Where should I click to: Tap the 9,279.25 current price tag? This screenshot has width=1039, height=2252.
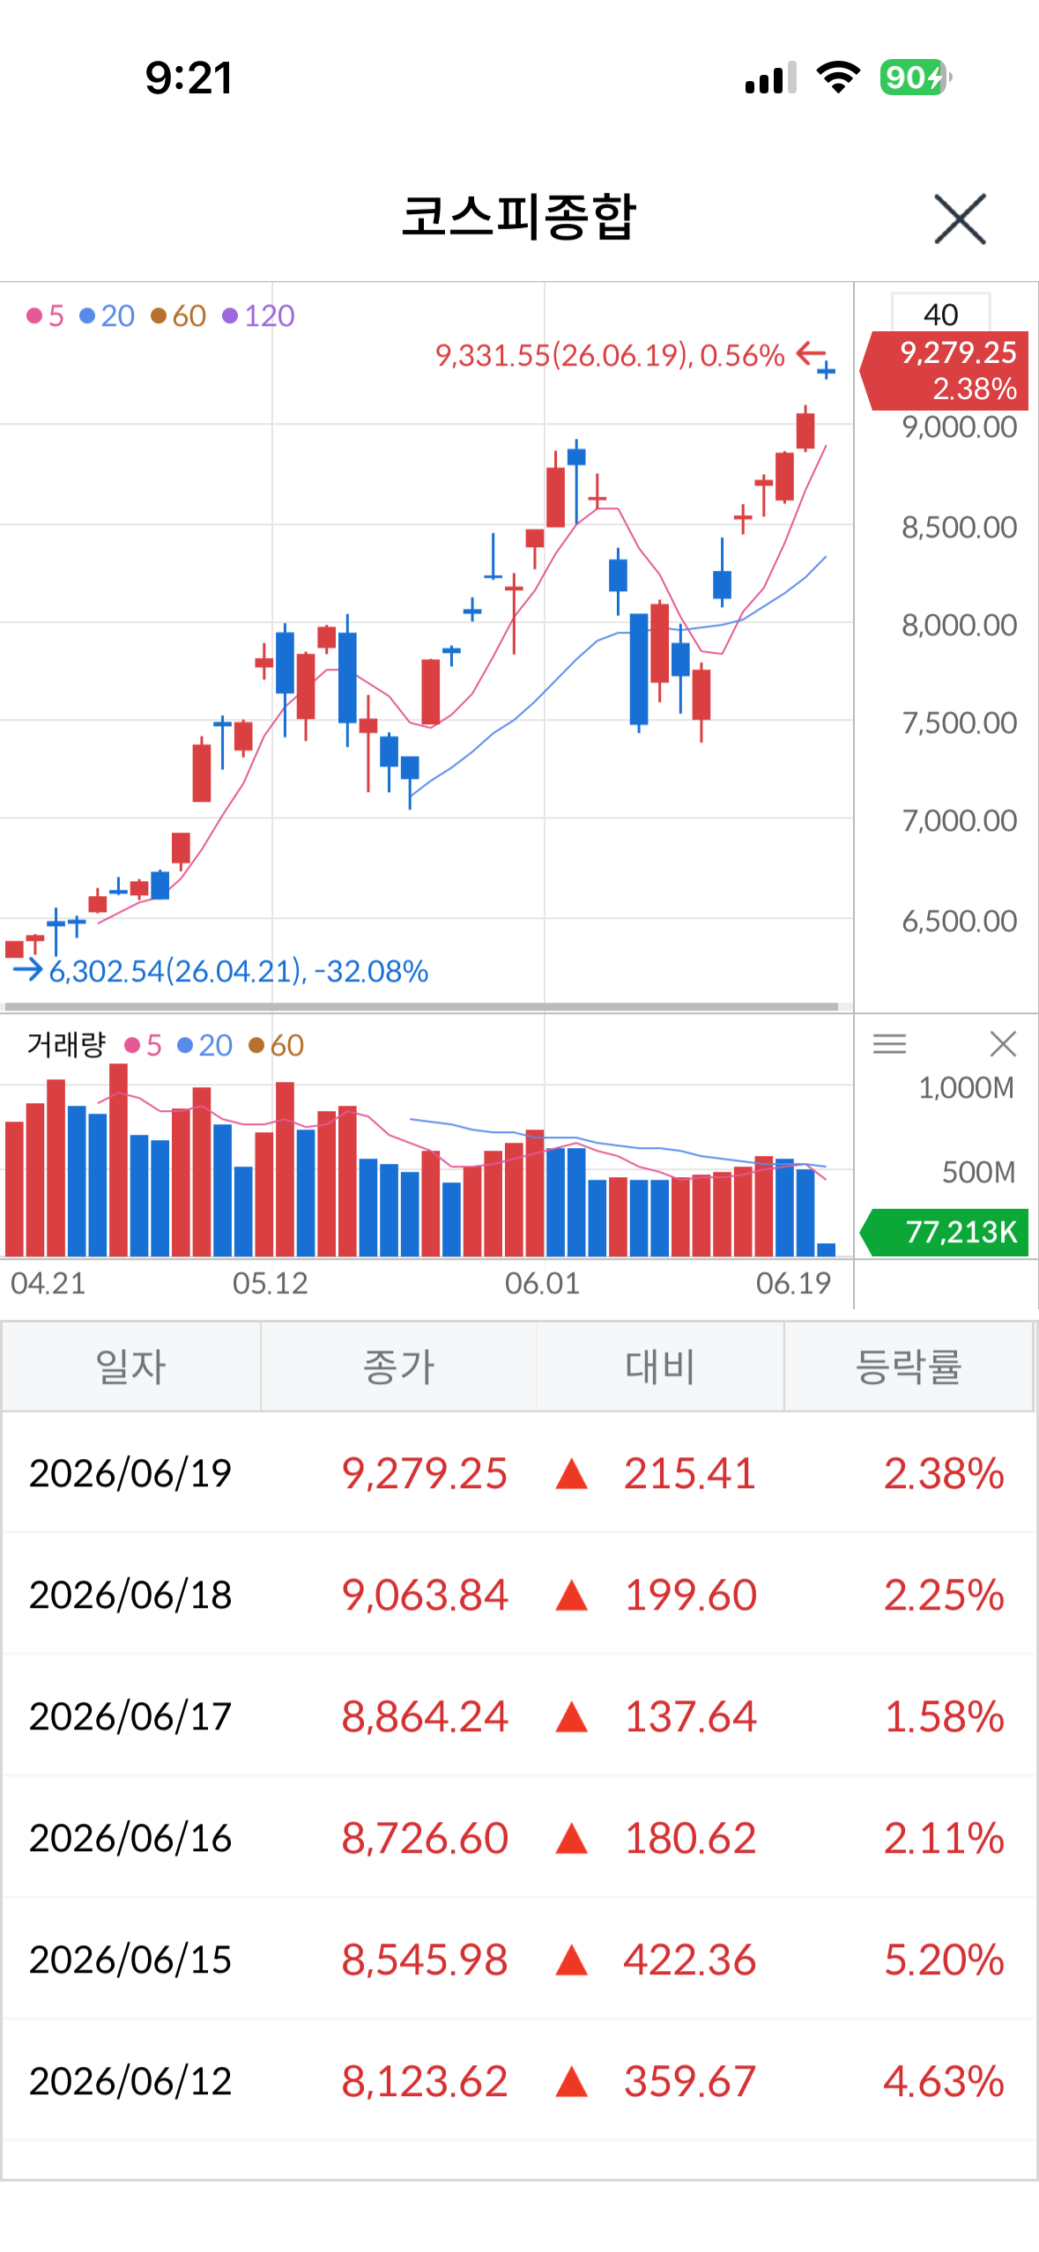(945, 370)
